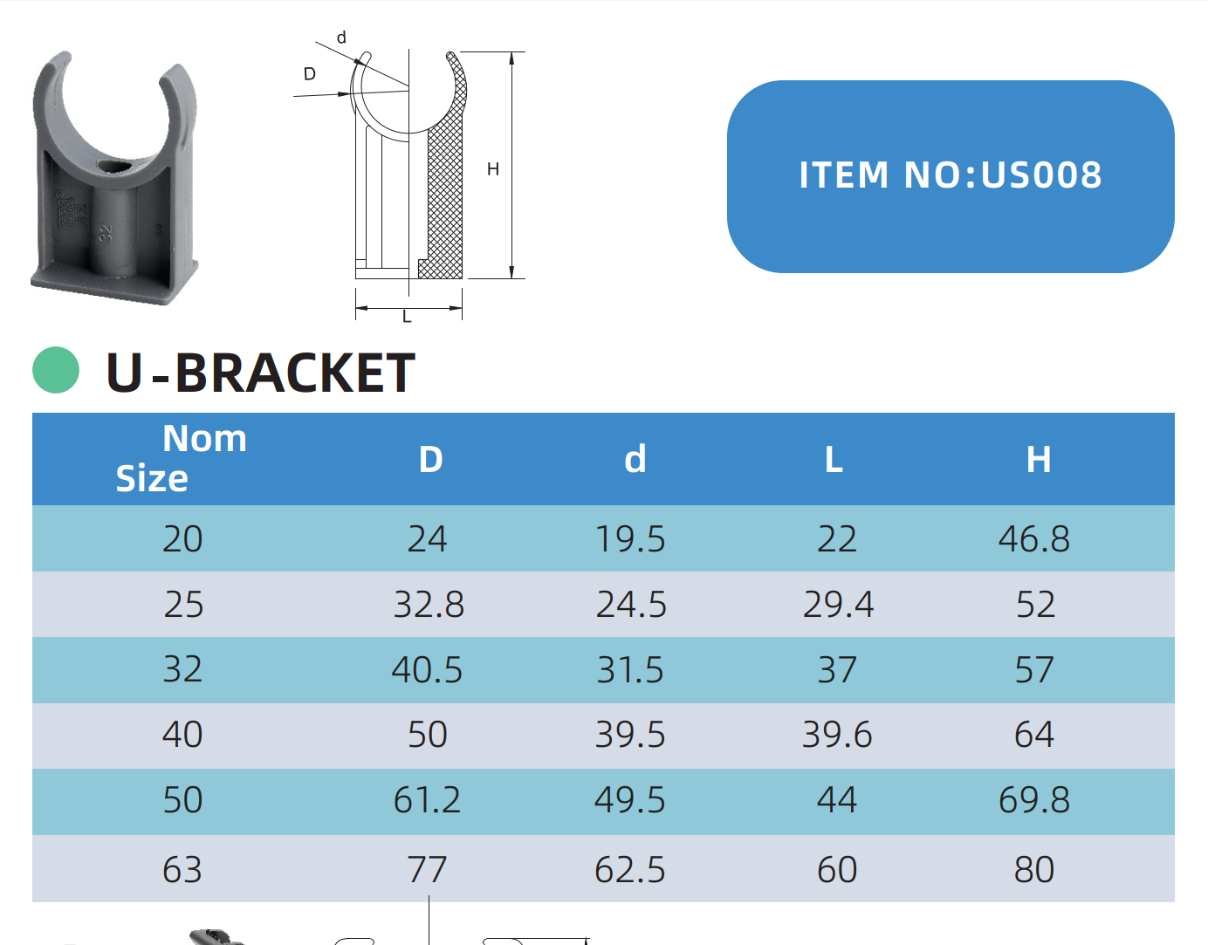
Task: Click the H dimension label in drawing
Action: (493, 169)
